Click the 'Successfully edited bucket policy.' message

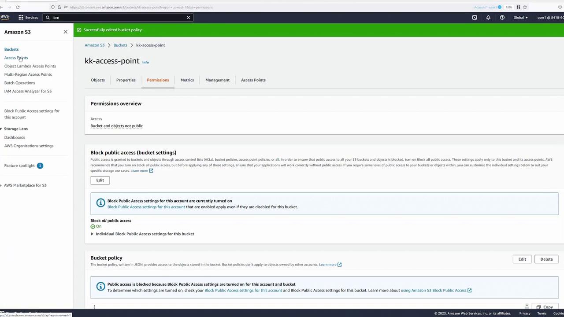coord(113,30)
